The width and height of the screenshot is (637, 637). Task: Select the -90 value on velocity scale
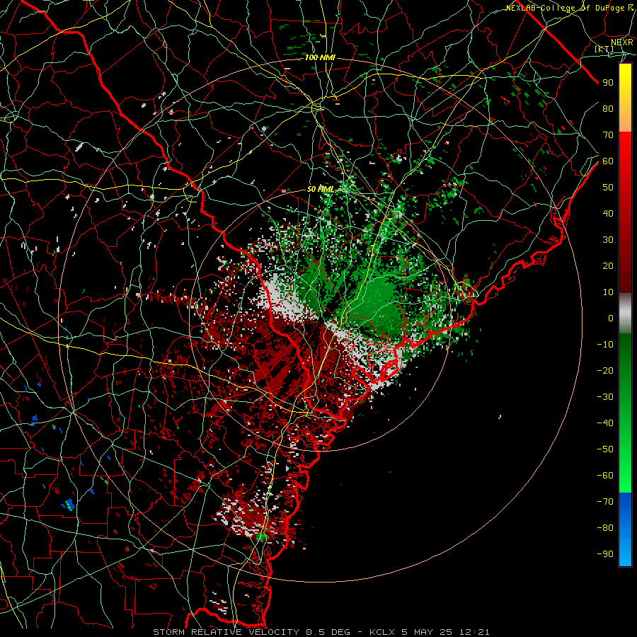click(605, 554)
